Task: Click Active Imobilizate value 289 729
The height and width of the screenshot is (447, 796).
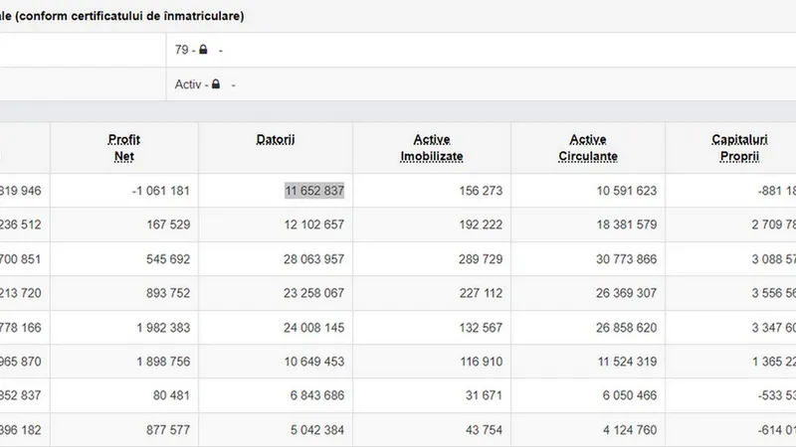Action: point(481,259)
